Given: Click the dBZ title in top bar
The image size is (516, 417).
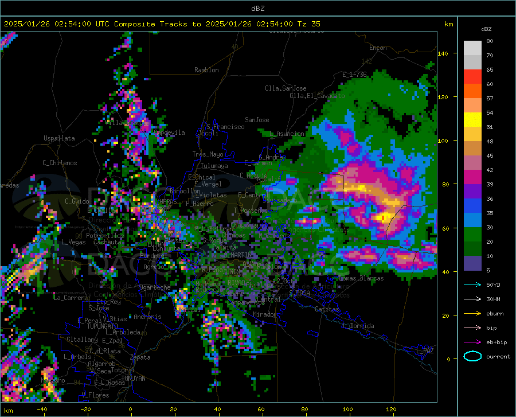Looking at the screenshot, I should pyautogui.click(x=257, y=9).
